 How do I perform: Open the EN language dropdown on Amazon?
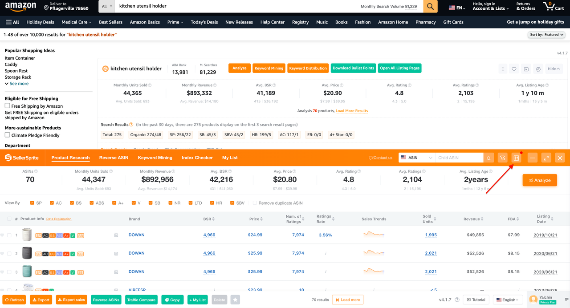point(457,8)
